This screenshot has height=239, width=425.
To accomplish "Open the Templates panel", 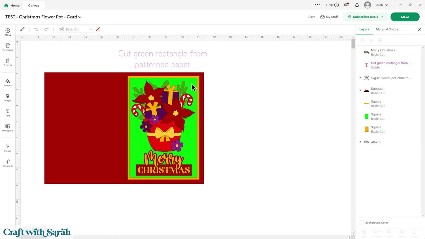I will coord(8,47).
